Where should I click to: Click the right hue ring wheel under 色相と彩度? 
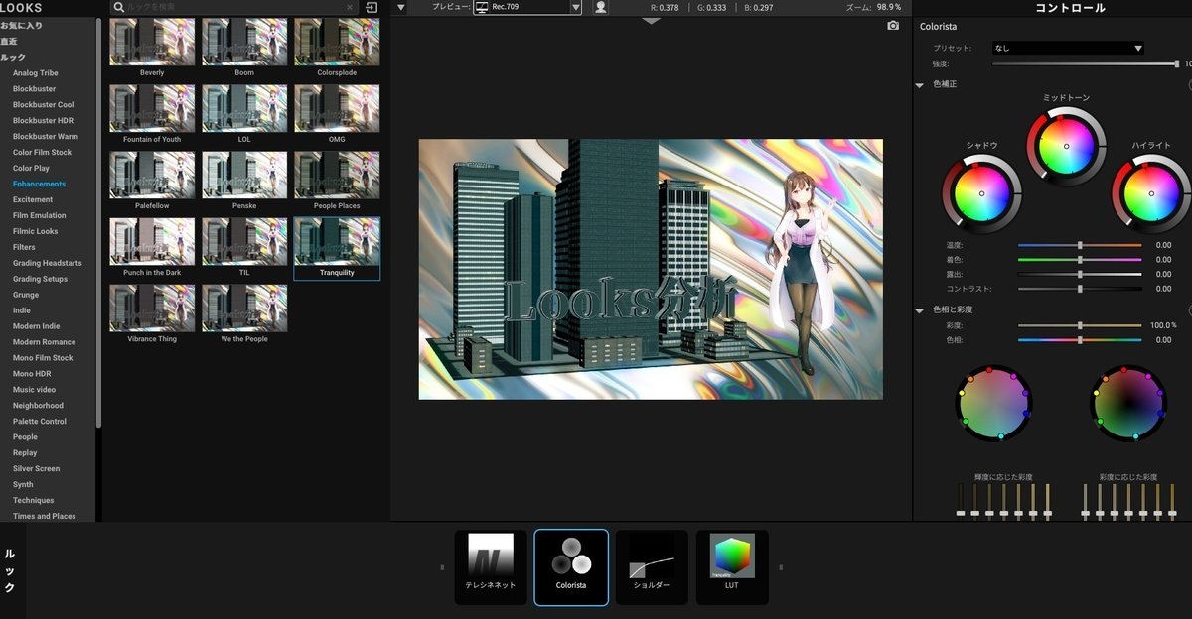click(1127, 402)
